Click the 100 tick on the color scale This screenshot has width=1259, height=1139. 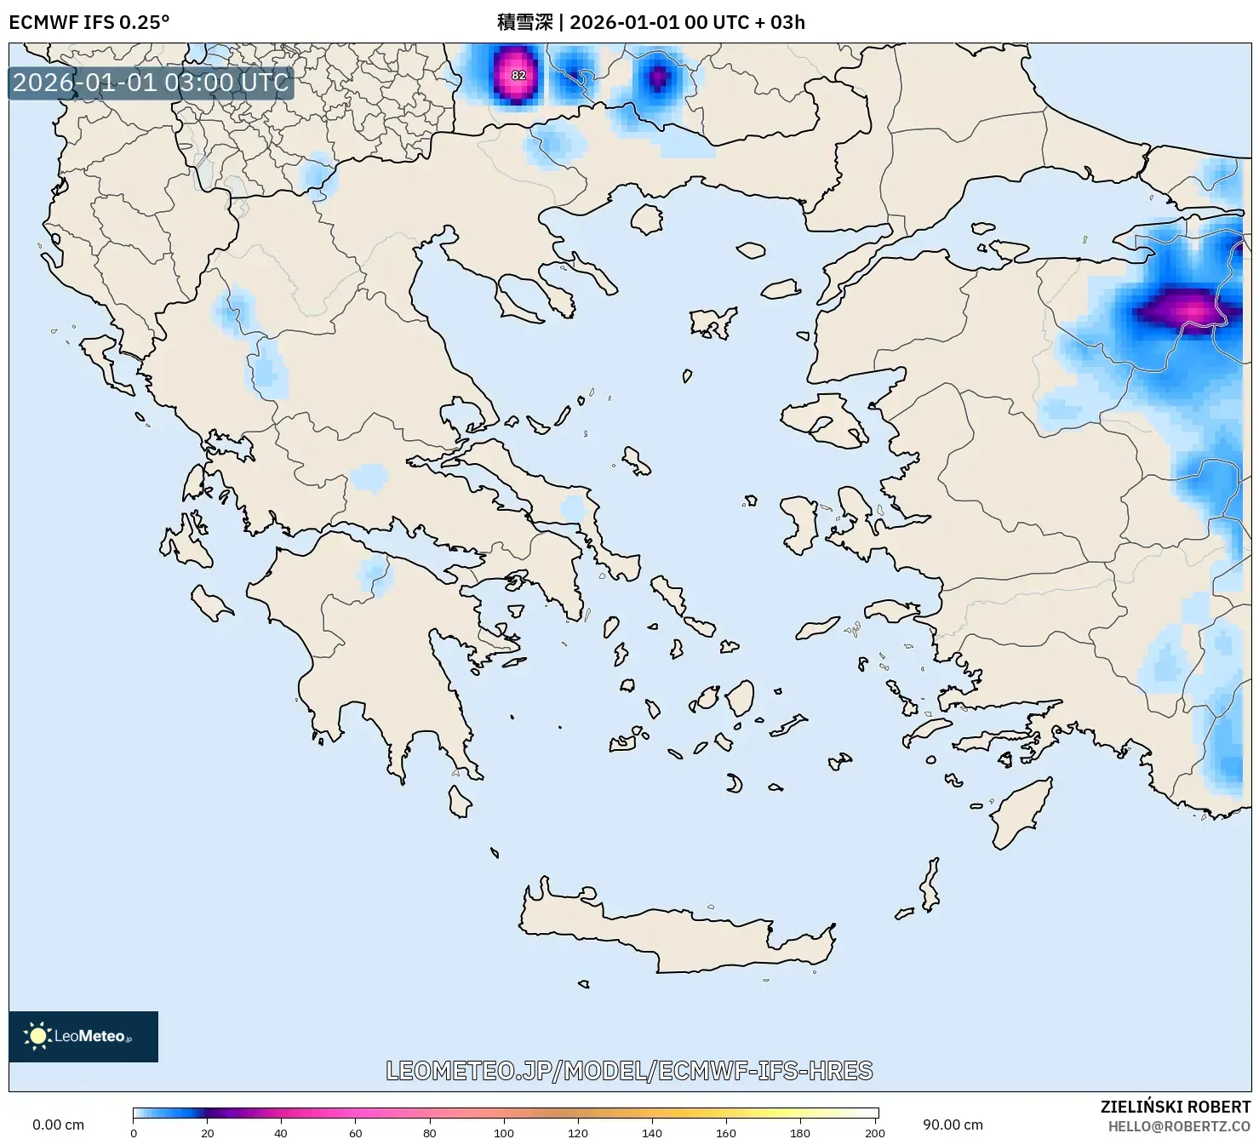pyautogui.click(x=503, y=1133)
